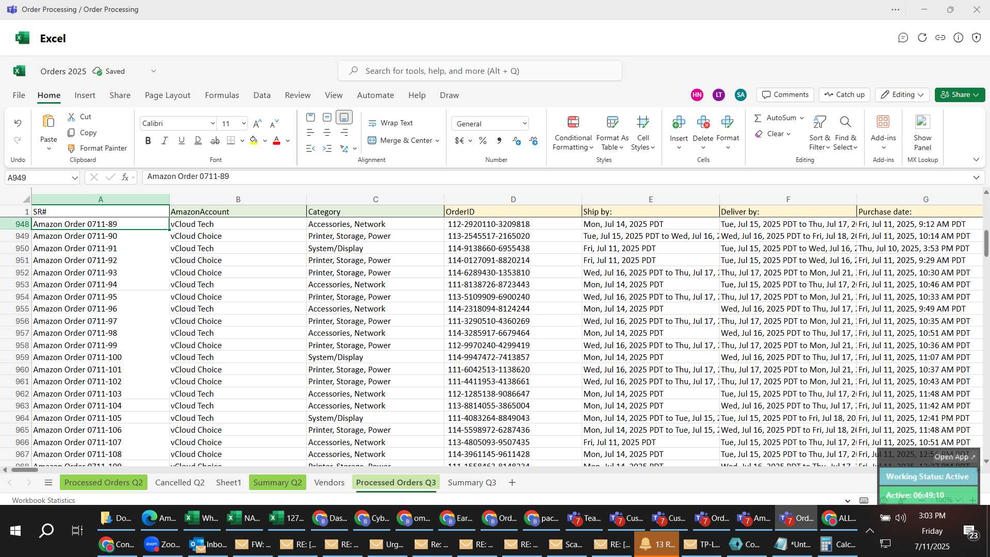This screenshot has width=990, height=557.
Task: Open the file name options chevron
Action: [153, 71]
